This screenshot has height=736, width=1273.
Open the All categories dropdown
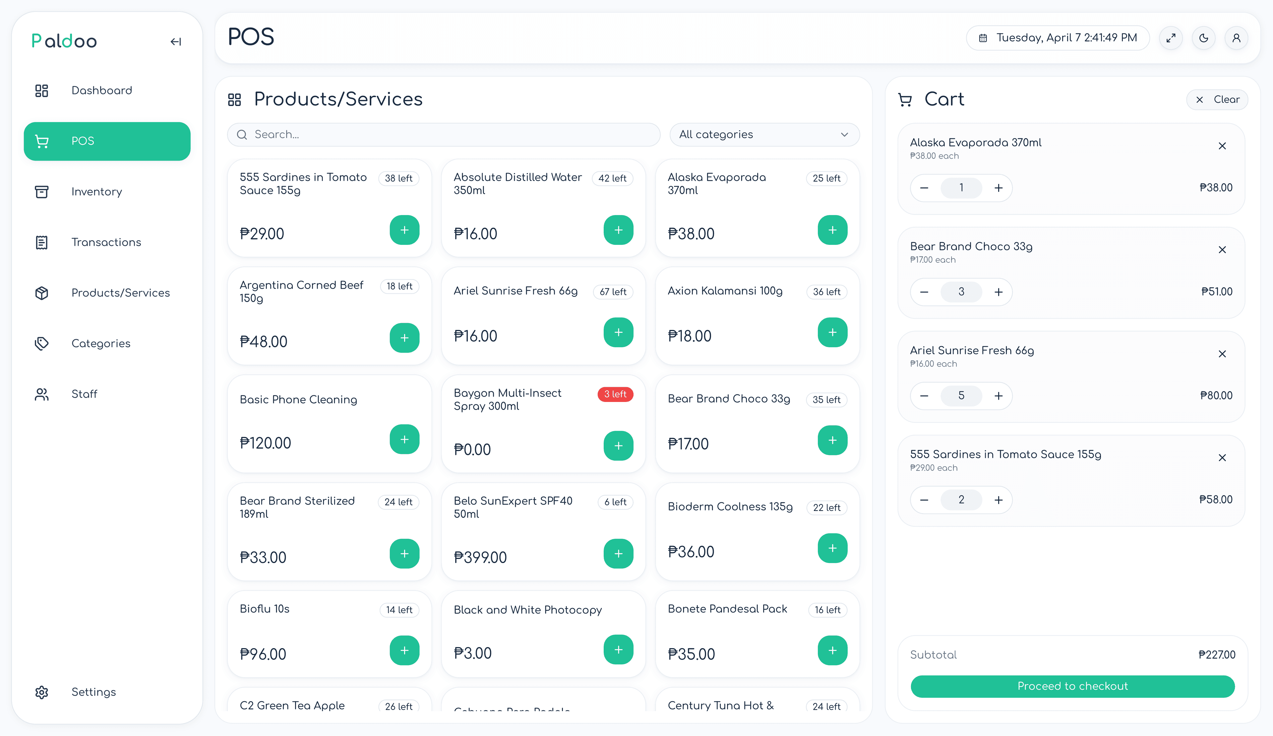(x=764, y=135)
